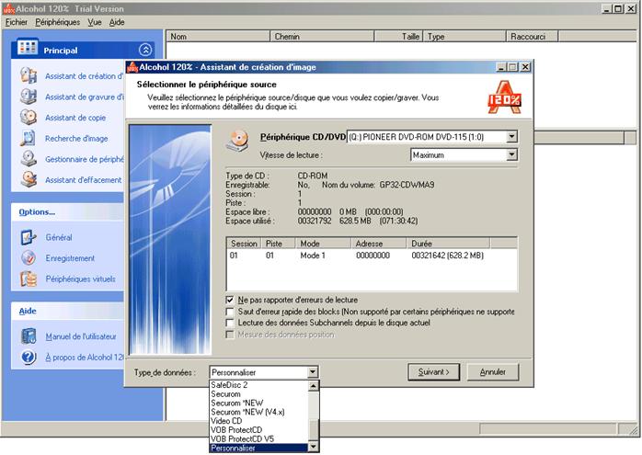The width and height of the screenshot is (642, 455).
Task: Click the Enregistrement options icon
Action: 29,257
